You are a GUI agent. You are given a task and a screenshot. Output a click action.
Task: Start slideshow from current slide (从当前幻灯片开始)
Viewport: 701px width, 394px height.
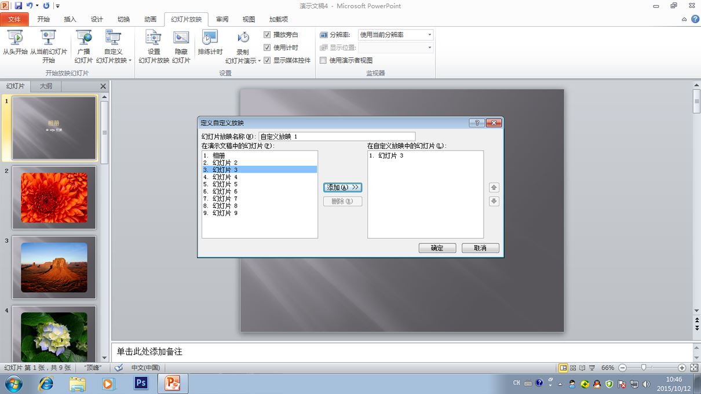click(49, 46)
